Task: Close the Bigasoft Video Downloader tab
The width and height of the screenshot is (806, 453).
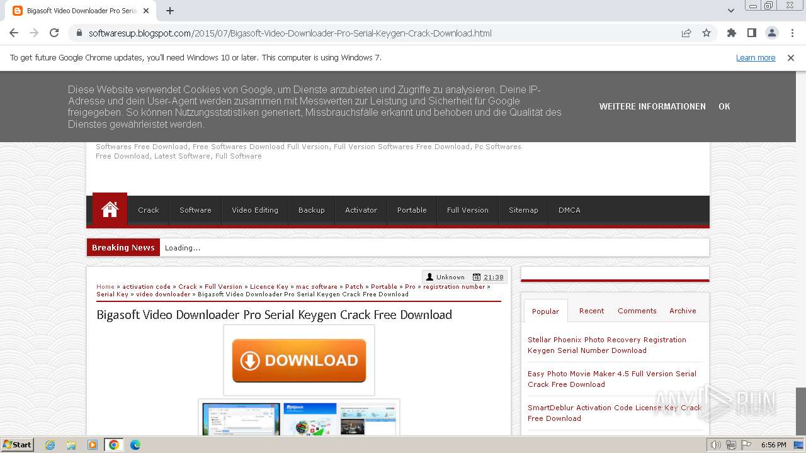Action: [146, 11]
